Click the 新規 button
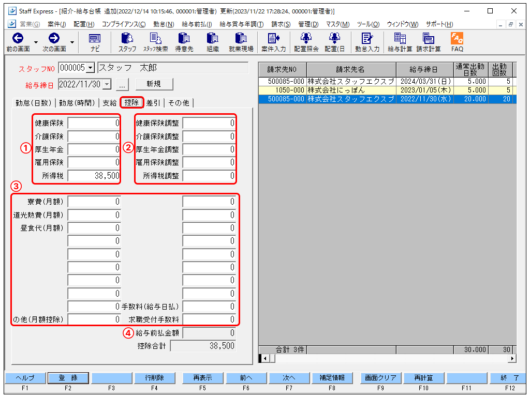 [154, 84]
